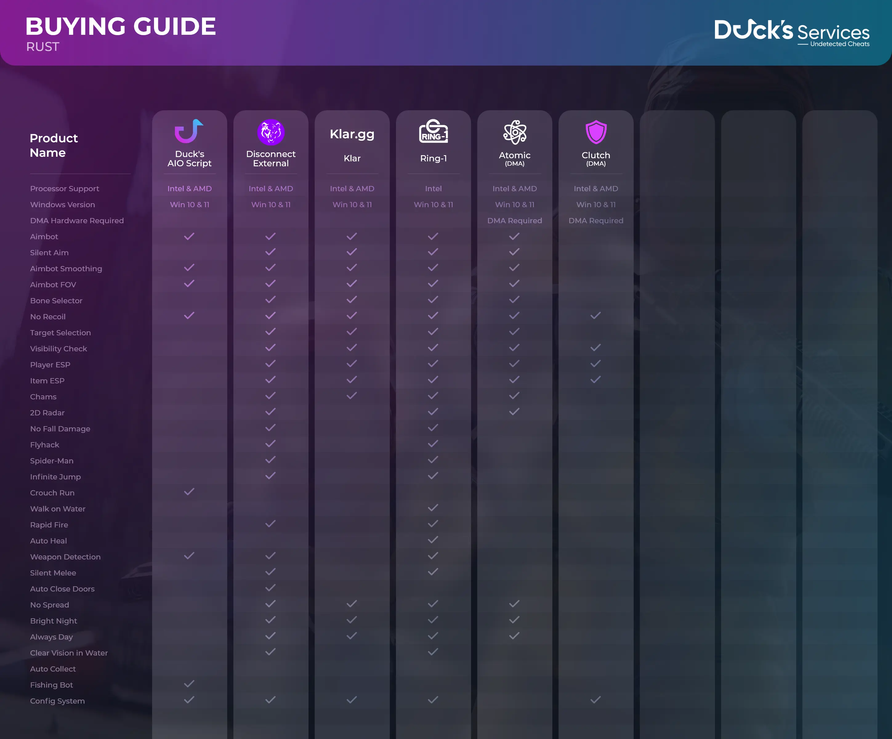Click the Processor Support row label
892x739 pixels.
tap(65, 188)
